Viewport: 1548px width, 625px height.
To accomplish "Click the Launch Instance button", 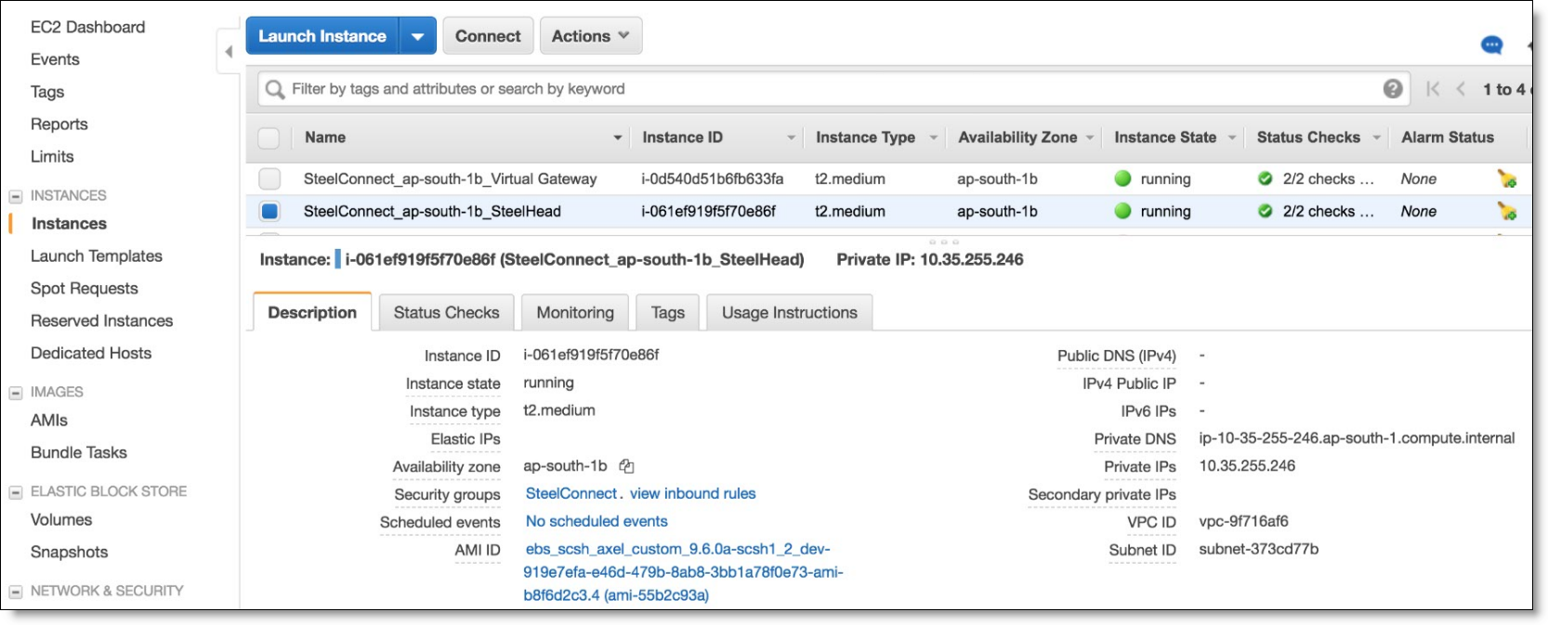I will point(322,36).
